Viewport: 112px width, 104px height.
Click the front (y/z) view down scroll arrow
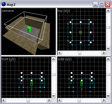54,96
